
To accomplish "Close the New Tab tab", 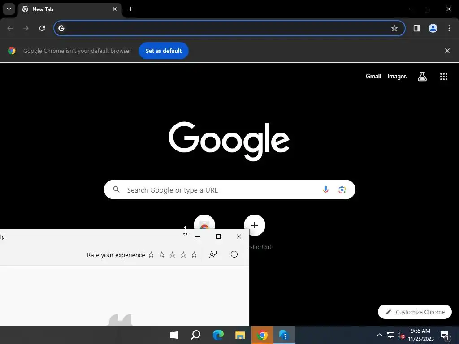I will click(x=115, y=9).
